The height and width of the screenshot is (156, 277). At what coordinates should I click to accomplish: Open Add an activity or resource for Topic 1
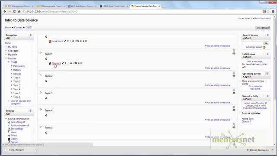click(x=217, y=68)
